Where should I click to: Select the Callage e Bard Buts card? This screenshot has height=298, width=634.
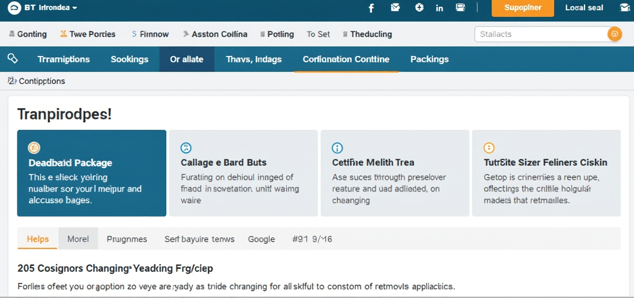coord(243,173)
